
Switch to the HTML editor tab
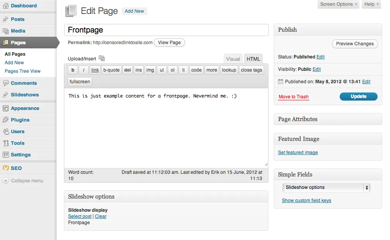253,59
